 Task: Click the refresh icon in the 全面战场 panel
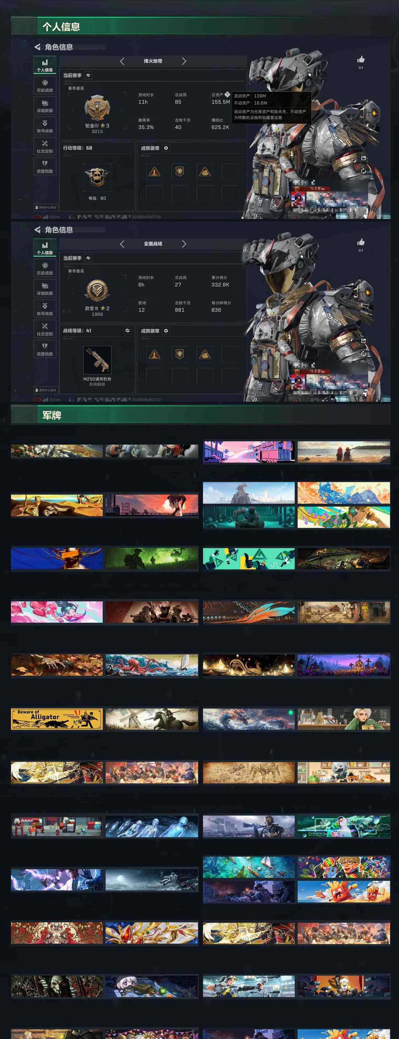tap(364, 354)
